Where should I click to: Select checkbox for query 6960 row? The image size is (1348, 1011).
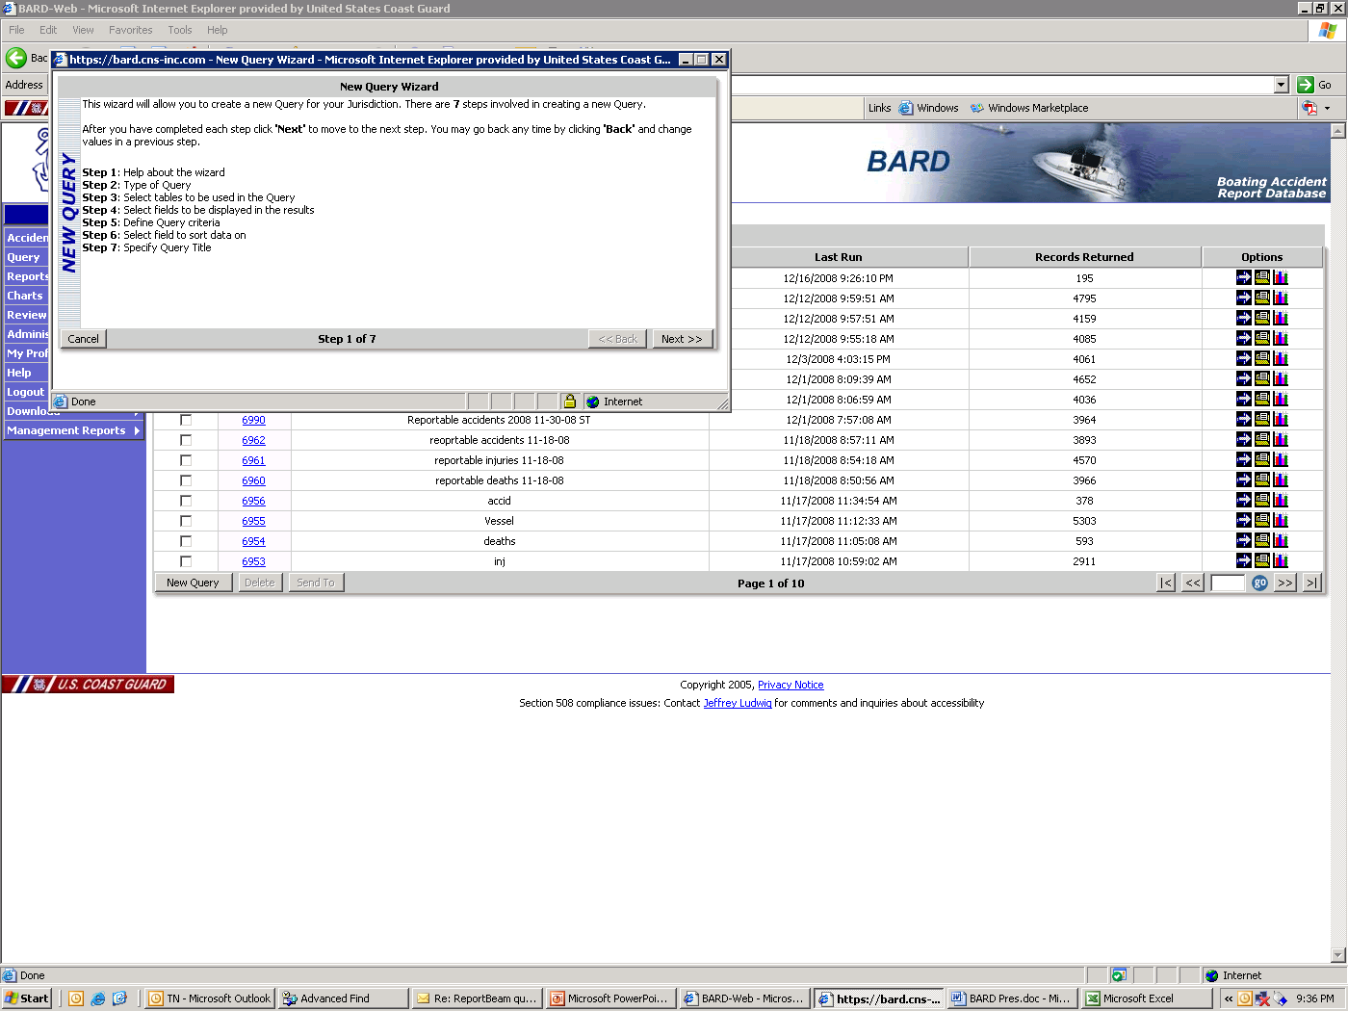pyautogui.click(x=186, y=480)
